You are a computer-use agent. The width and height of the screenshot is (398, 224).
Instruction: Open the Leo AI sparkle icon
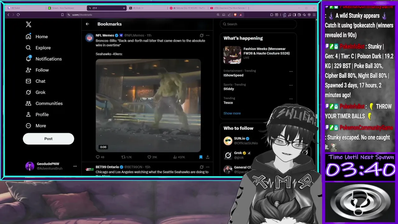coord(304,15)
